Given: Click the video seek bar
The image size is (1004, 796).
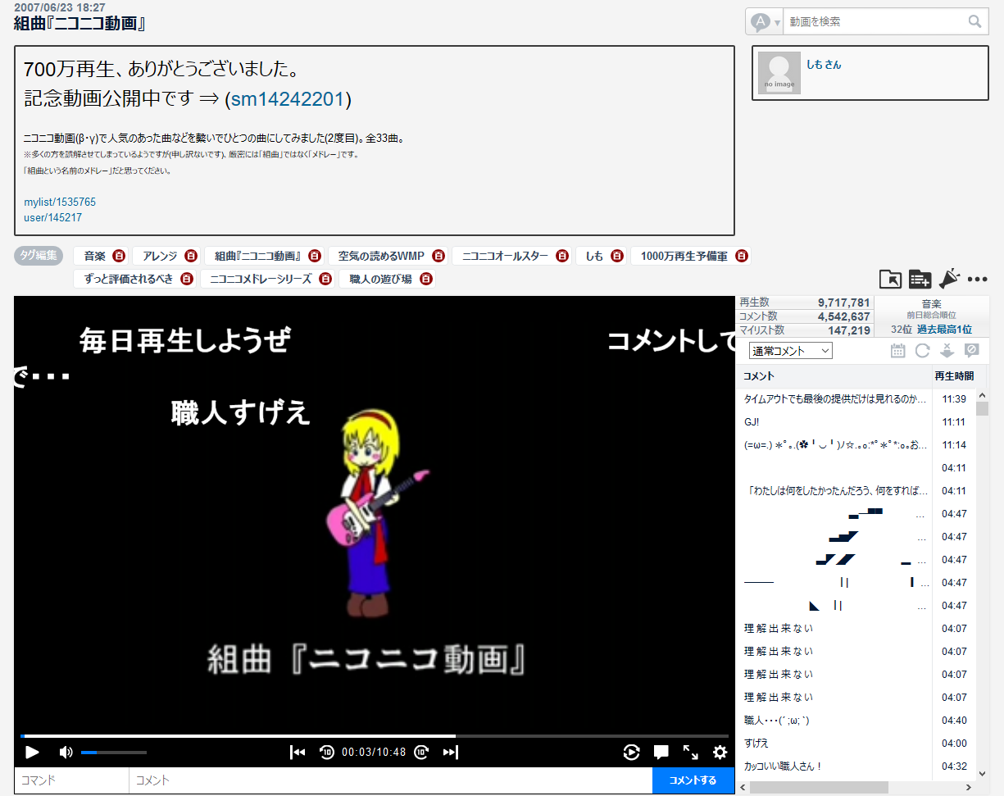Looking at the screenshot, I should point(374,736).
